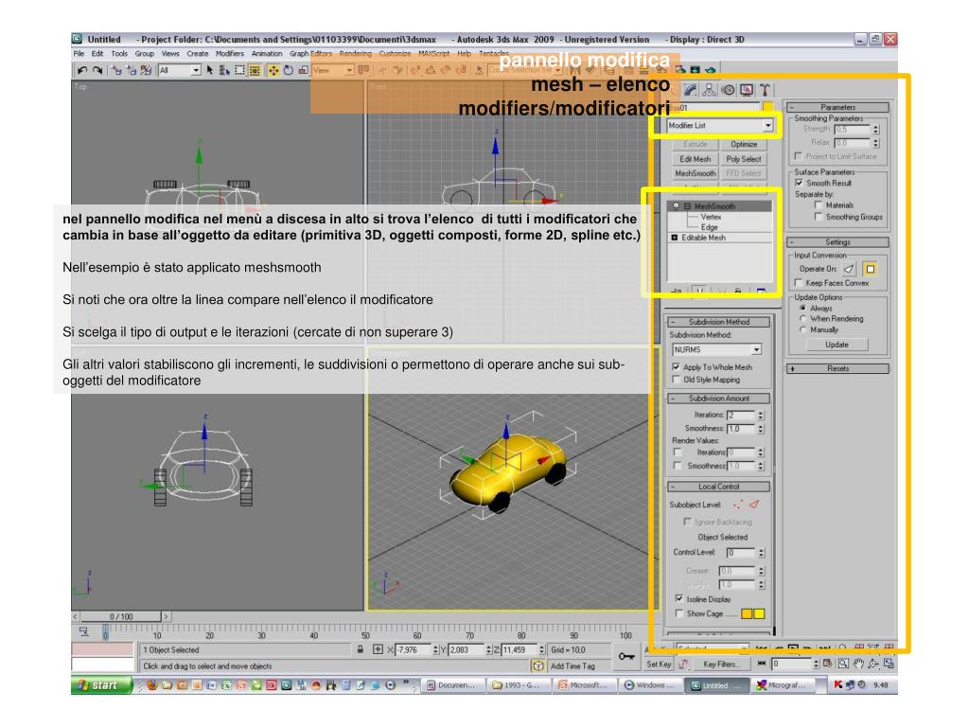
Task: Collapse the Local Control rollout
Action: point(719,487)
